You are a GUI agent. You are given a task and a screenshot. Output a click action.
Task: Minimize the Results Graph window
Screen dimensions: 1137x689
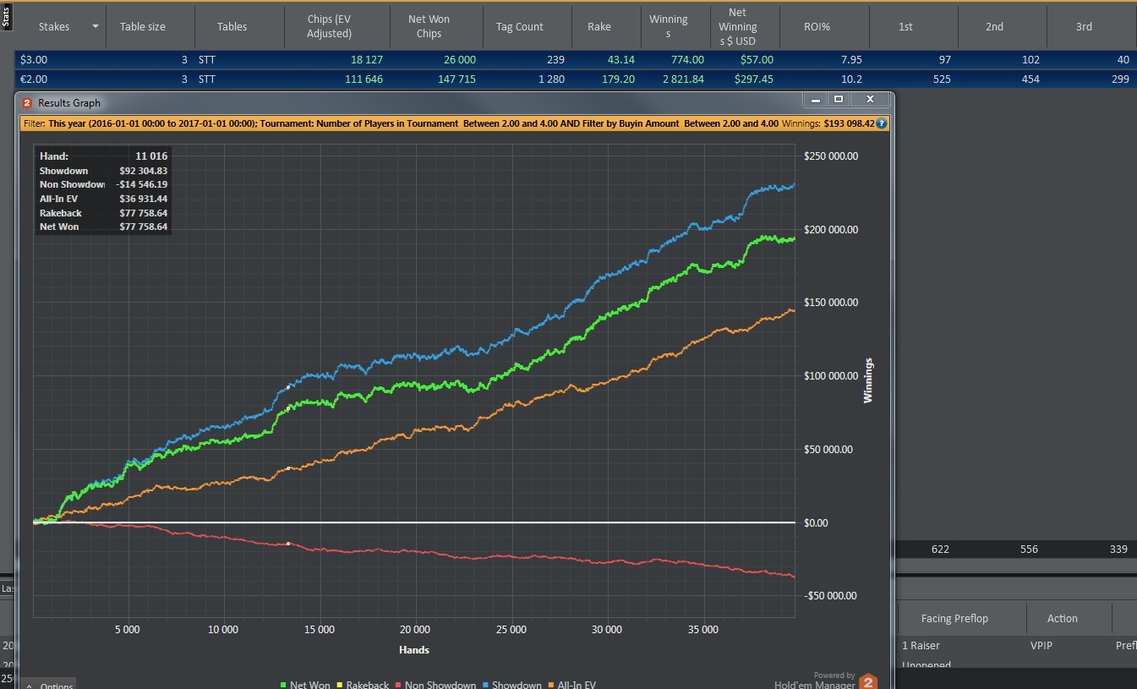tap(816, 100)
